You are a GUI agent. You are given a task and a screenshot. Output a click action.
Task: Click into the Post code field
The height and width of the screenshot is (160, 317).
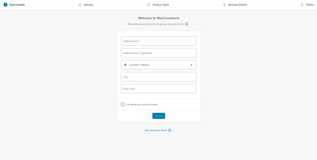pos(158,89)
